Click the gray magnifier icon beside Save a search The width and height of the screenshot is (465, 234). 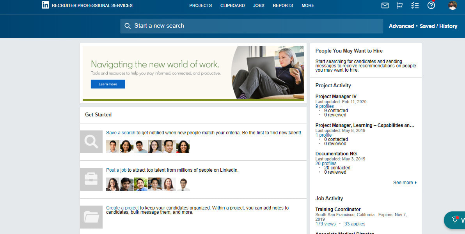click(91, 142)
